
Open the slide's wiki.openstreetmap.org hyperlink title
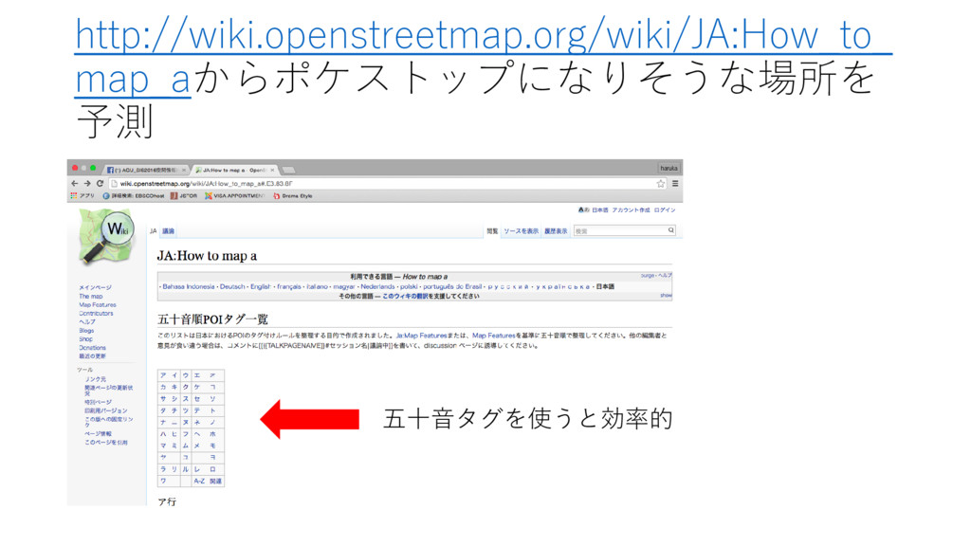pyautogui.click(x=483, y=58)
